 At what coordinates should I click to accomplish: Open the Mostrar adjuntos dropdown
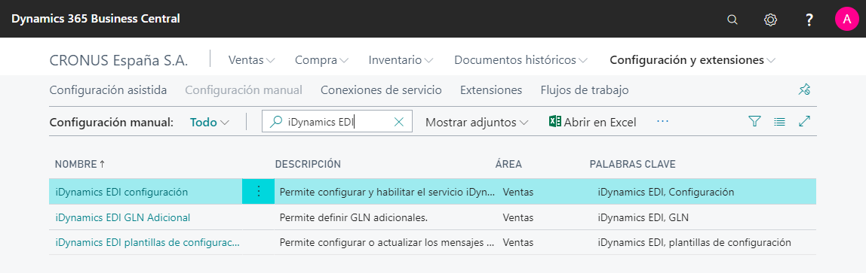click(x=477, y=122)
